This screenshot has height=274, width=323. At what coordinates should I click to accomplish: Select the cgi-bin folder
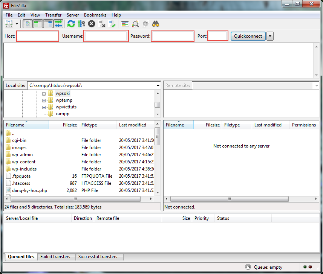[19, 140]
